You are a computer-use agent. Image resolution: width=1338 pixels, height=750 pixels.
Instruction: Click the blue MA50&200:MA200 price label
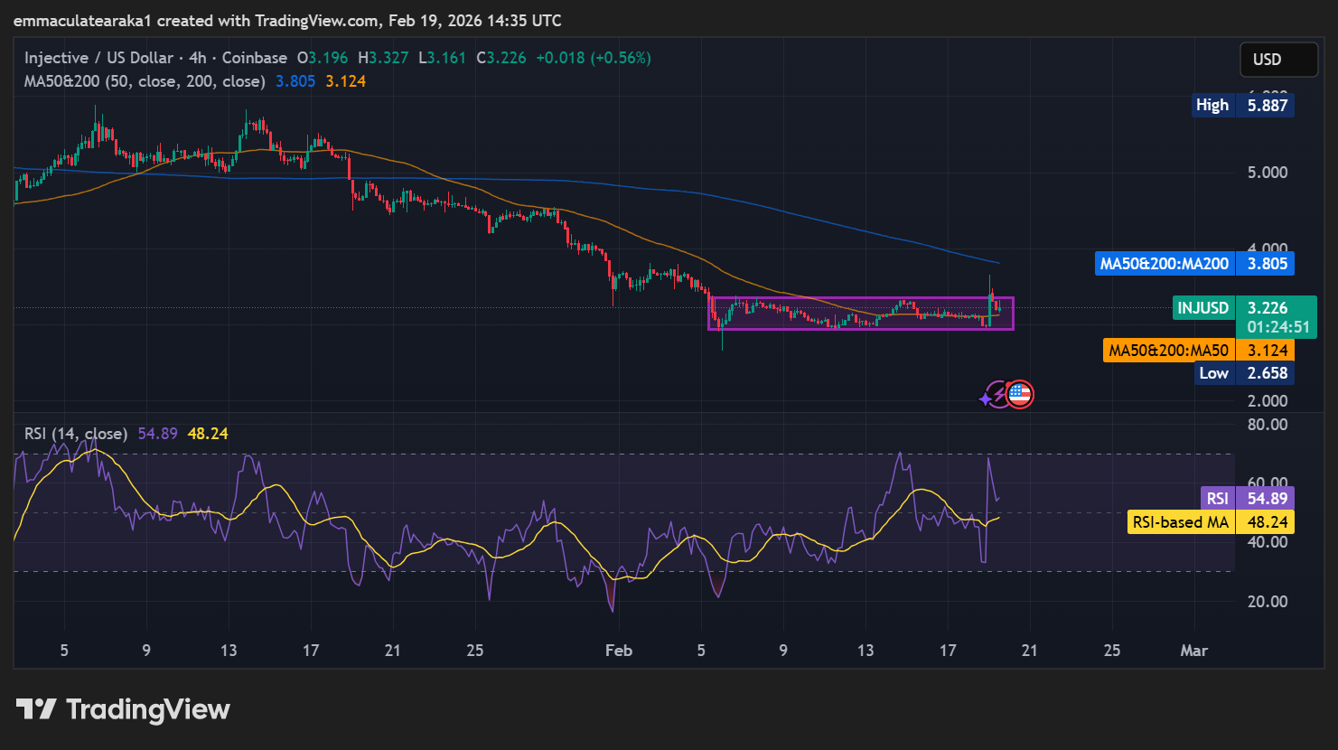pyautogui.click(x=1164, y=264)
